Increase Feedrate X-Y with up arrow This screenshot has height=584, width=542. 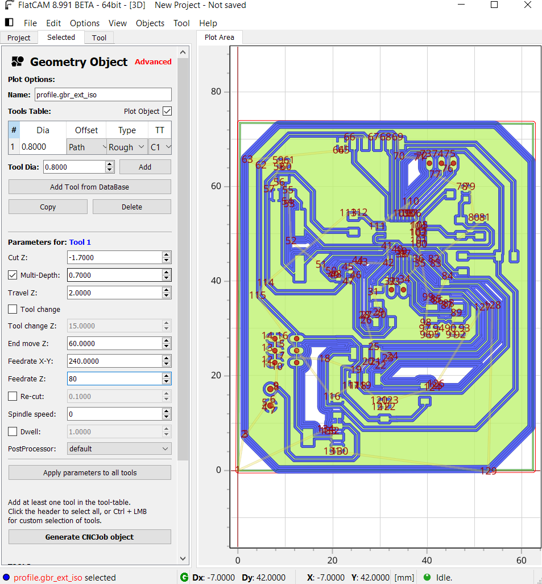[167, 358]
